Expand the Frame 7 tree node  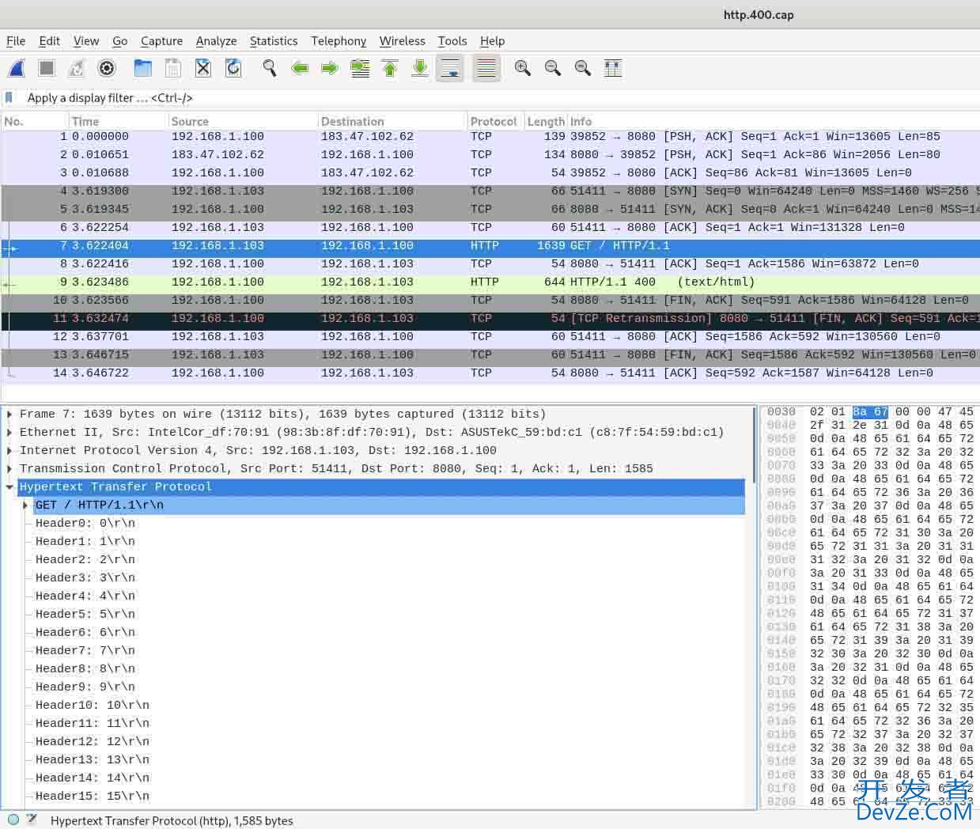(x=9, y=414)
